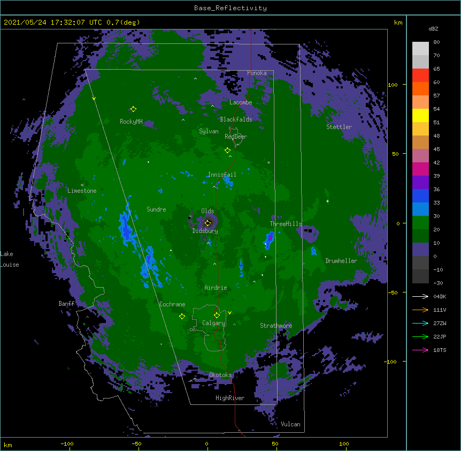
Task: Click the yellow diamond marker near RockyMH
Action: (x=133, y=109)
